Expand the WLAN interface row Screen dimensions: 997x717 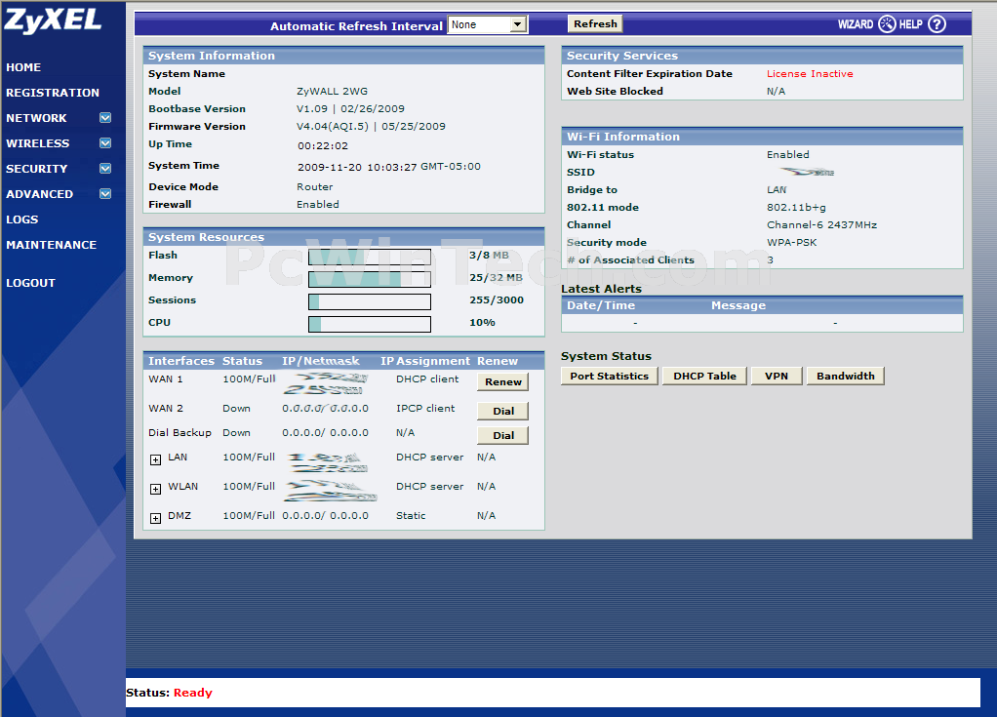pos(155,489)
